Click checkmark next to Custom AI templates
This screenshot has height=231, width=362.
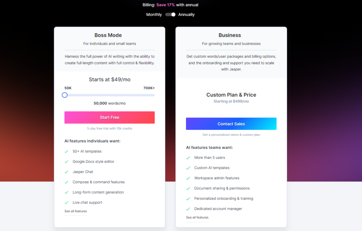click(188, 168)
